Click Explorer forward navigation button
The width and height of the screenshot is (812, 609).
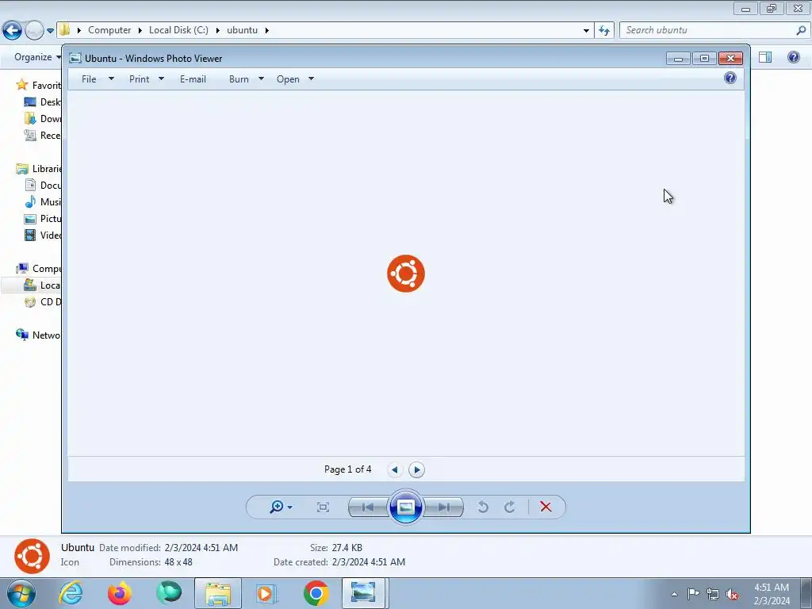tap(34, 30)
